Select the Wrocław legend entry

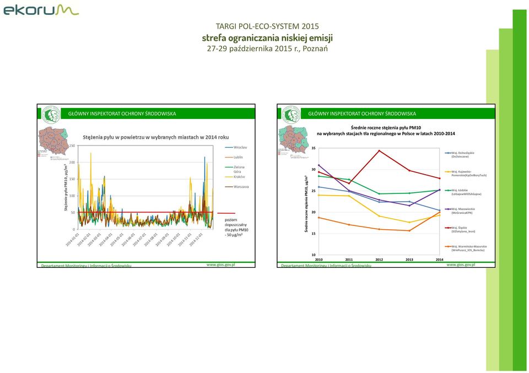(x=236, y=147)
